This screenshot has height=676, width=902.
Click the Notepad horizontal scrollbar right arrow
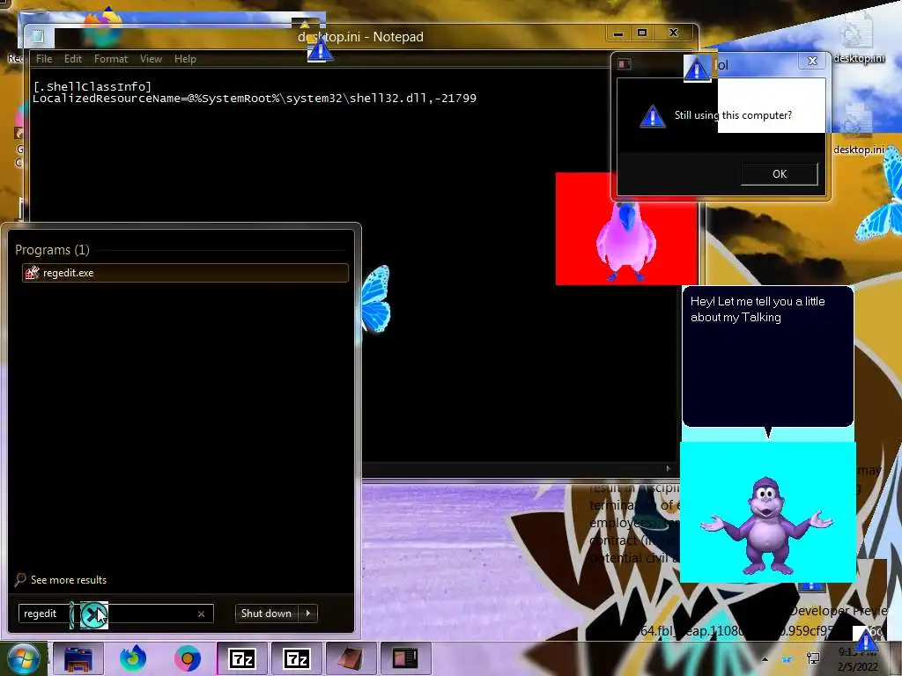tap(668, 468)
